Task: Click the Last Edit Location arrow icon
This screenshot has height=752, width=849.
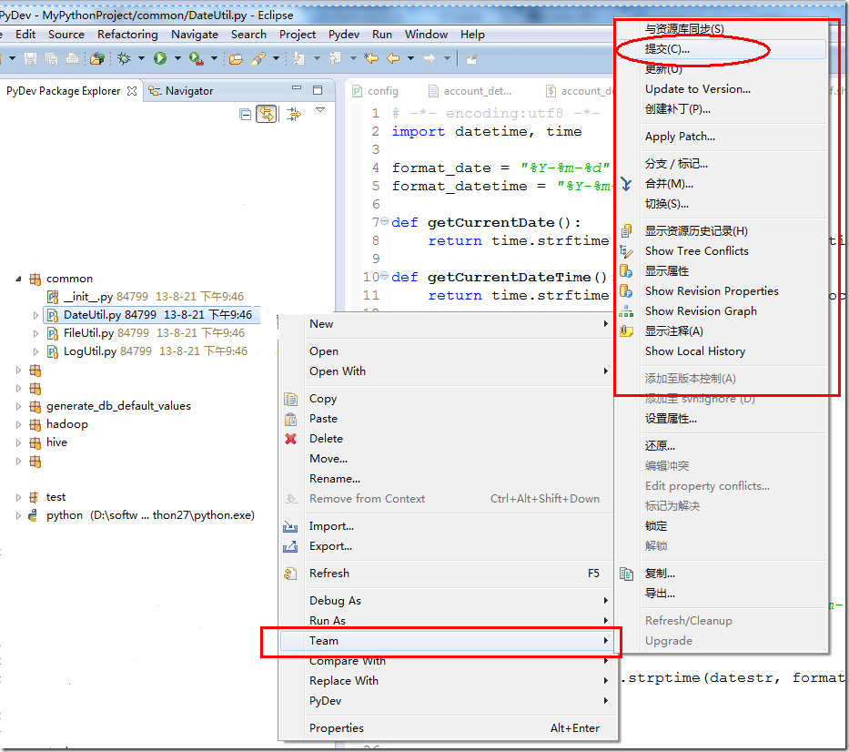Action: (371, 58)
